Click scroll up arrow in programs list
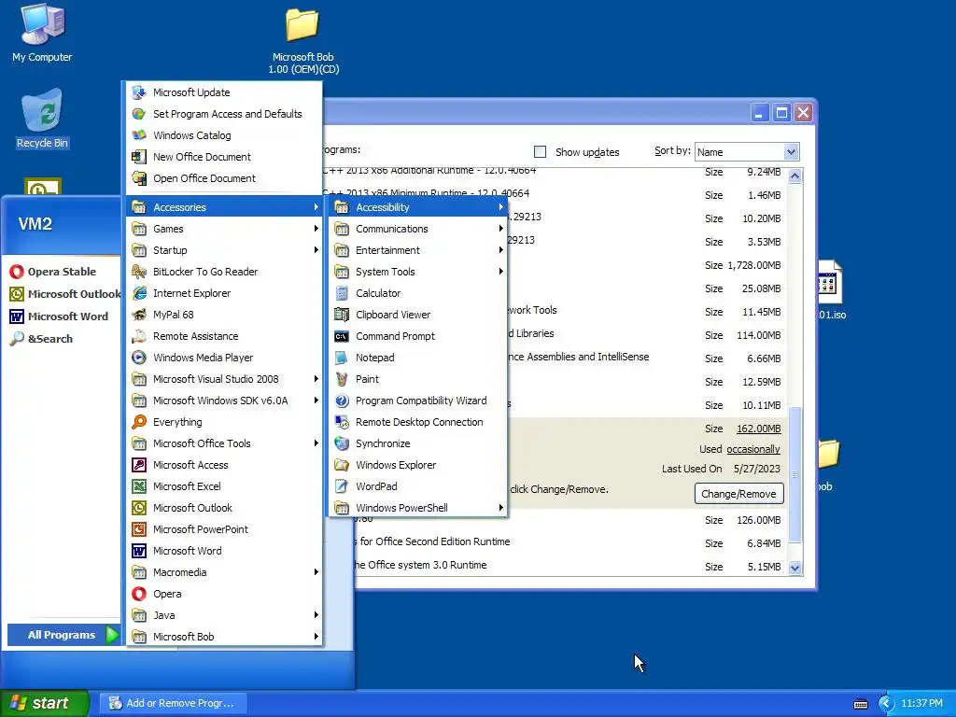This screenshot has height=717, width=956. click(794, 176)
